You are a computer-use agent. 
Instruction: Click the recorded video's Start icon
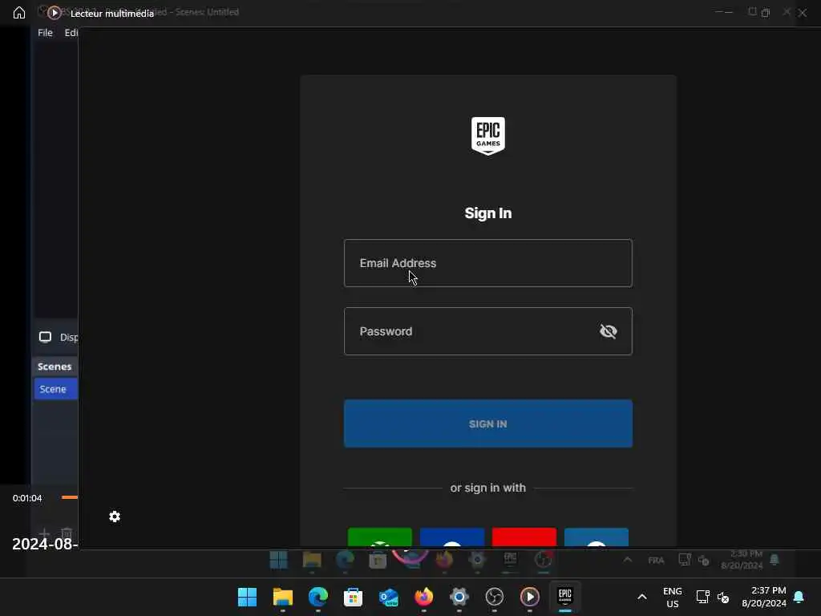click(x=278, y=560)
